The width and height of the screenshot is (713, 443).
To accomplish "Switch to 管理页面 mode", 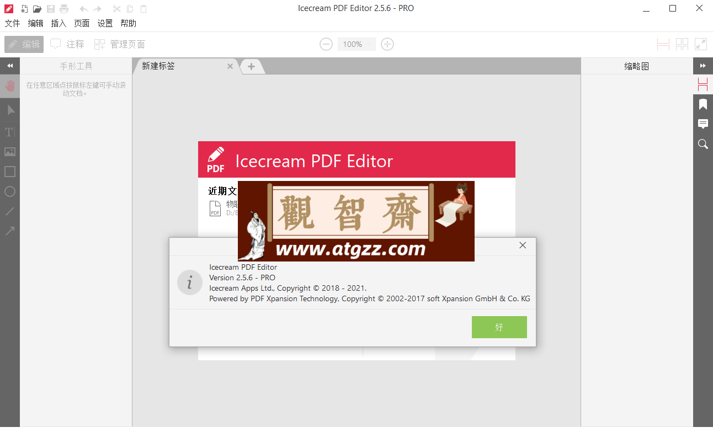I will pyautogui.click(x=120, y=44).
